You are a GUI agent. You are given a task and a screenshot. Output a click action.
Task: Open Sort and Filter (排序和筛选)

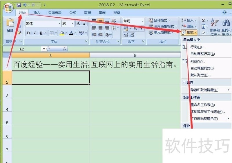coord(215,27)
